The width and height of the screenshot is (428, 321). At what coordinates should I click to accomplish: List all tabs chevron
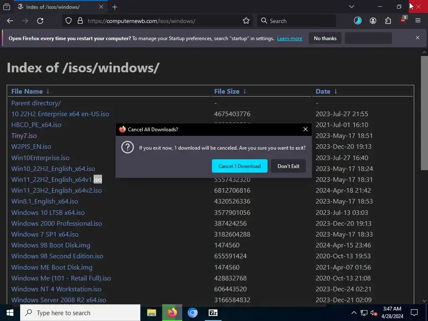coord(352,7)
